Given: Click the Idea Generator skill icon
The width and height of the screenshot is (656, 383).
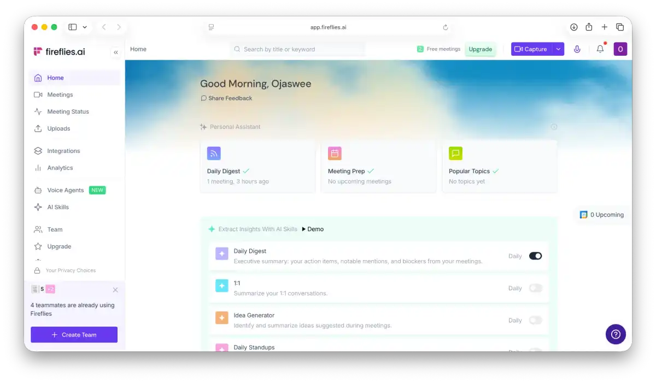Looking at the screenshot, I should 222,318.
